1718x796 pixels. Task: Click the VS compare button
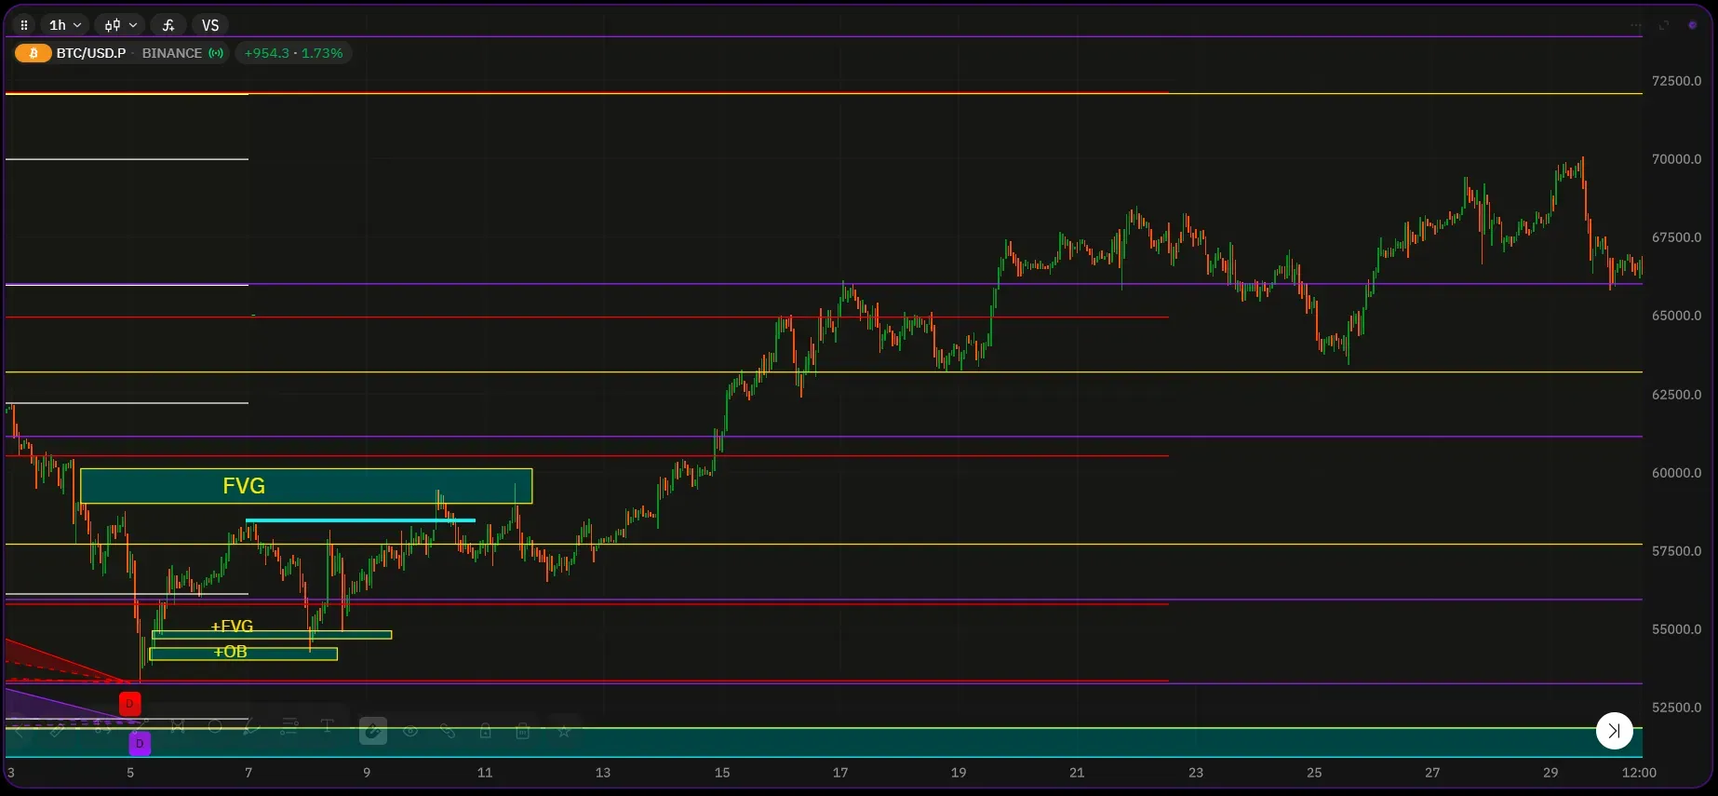tap(210, 25)
